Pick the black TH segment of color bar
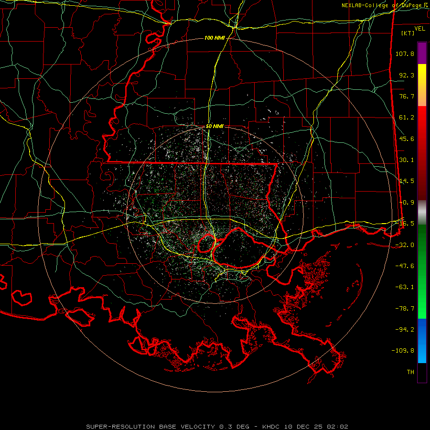The width and height of the screenshot is (430, 430). [x=422, y=372]
